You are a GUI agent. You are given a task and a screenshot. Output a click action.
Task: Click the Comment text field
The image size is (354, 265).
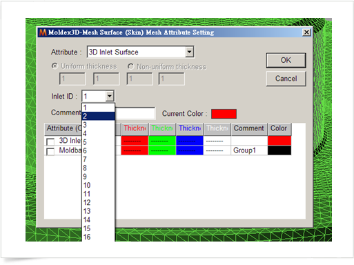[135, 113]
